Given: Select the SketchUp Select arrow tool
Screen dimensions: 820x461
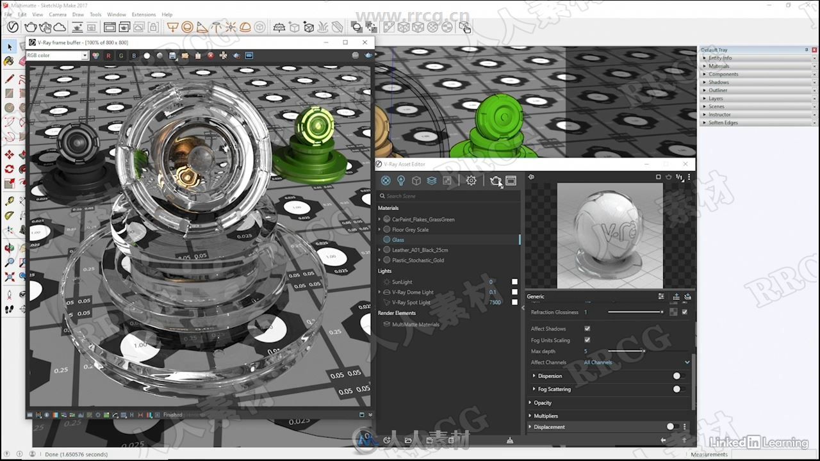Looking at the screenshot, I should point(9,47).
